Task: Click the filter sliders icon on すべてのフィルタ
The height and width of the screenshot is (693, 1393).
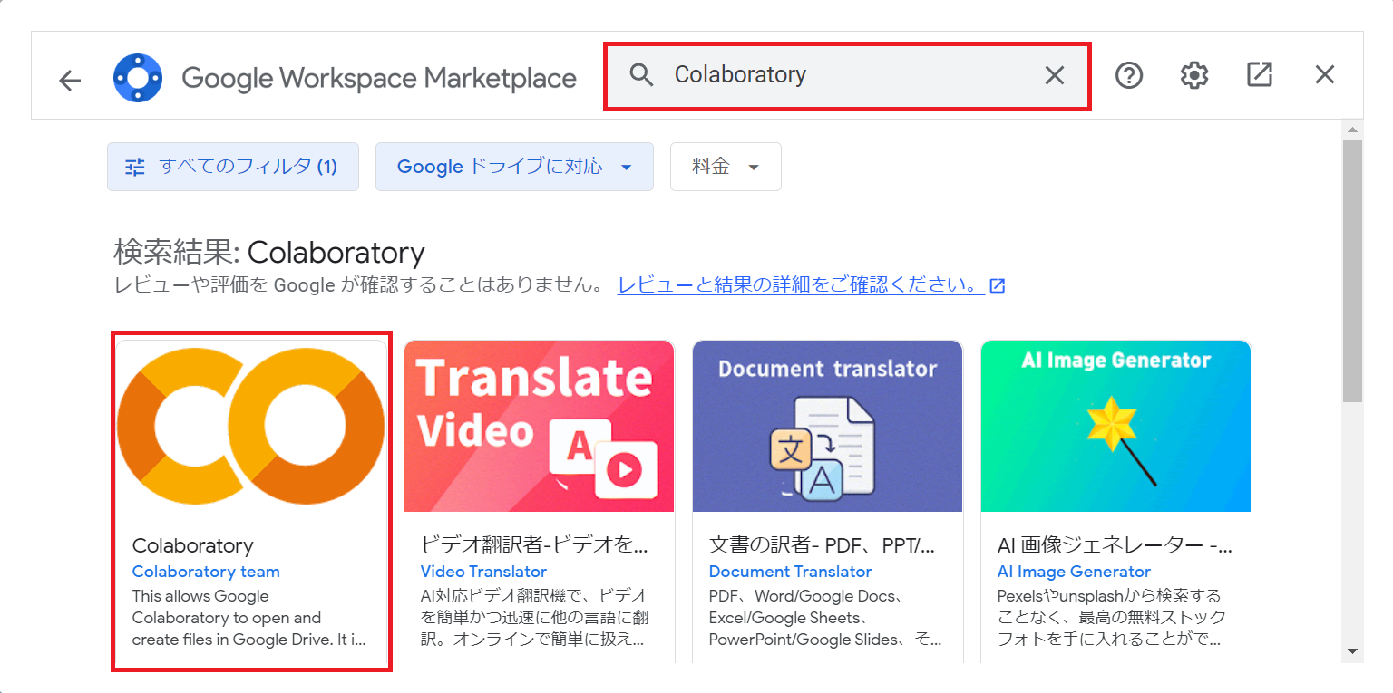Action: [134, 167]
